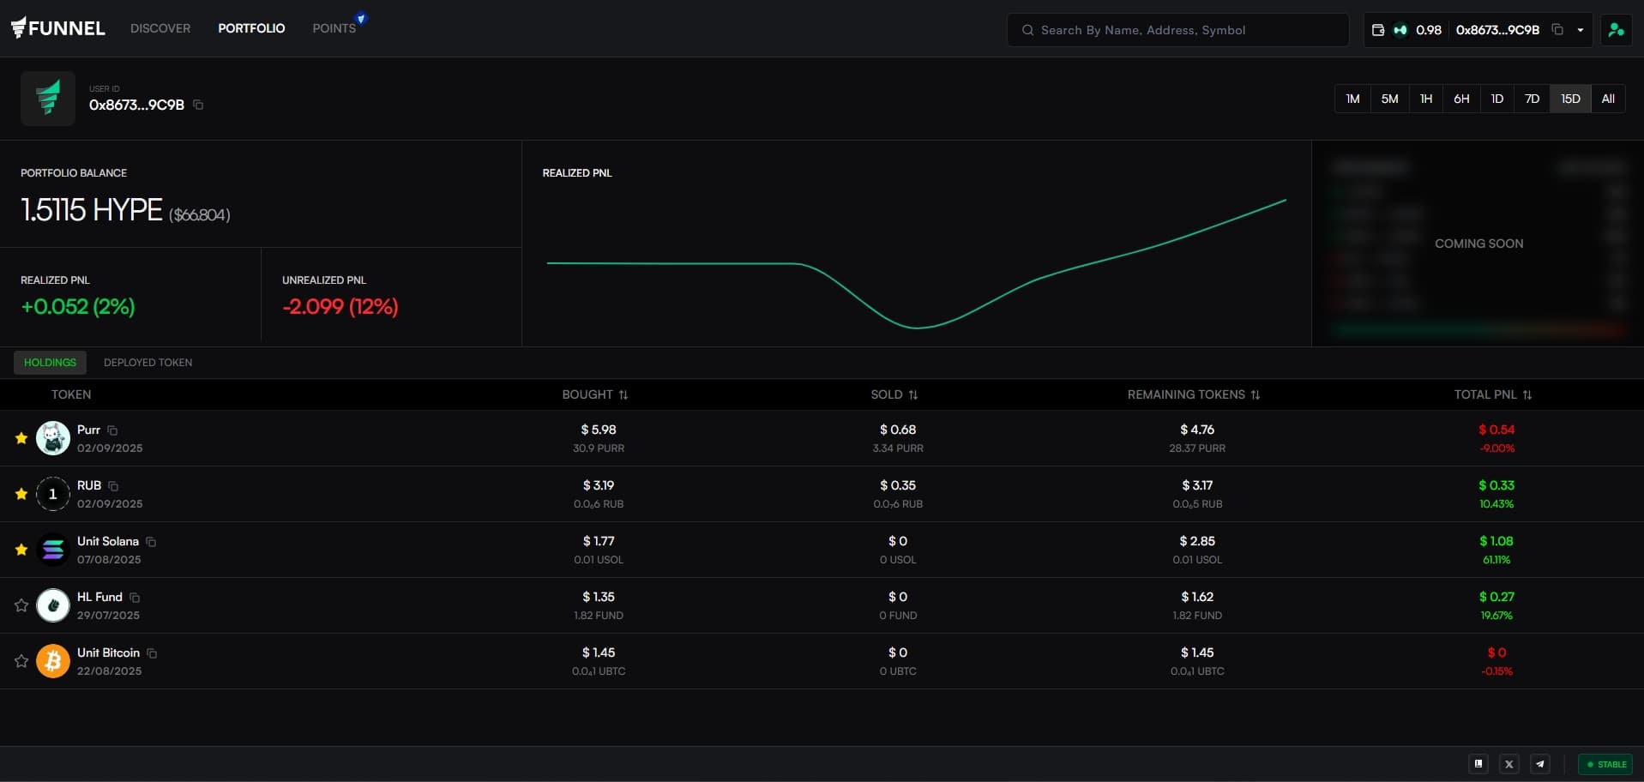Viewport: 1644px width, 782px height.
Task: Select the 7D time range
Action: pos(1532,99)
